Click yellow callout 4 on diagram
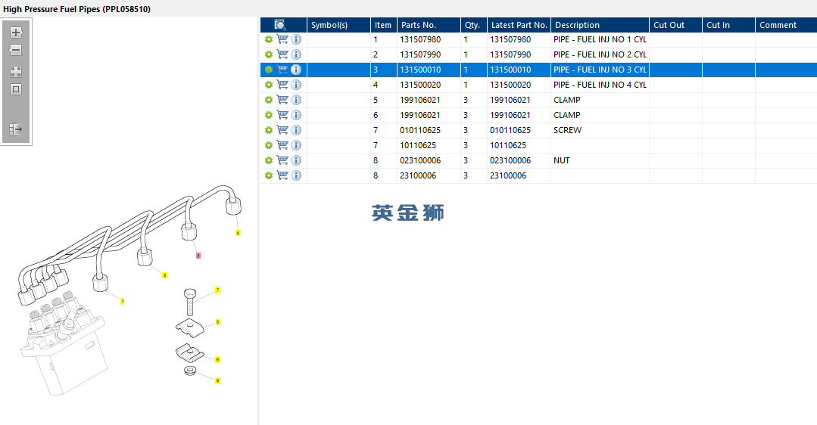 (x=238, y=233)
